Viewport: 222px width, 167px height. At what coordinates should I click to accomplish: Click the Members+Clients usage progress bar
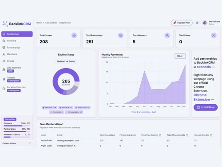[x=17, y=137]
